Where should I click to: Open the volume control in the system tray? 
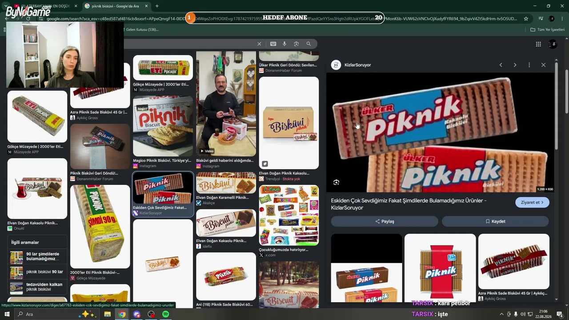523,314
